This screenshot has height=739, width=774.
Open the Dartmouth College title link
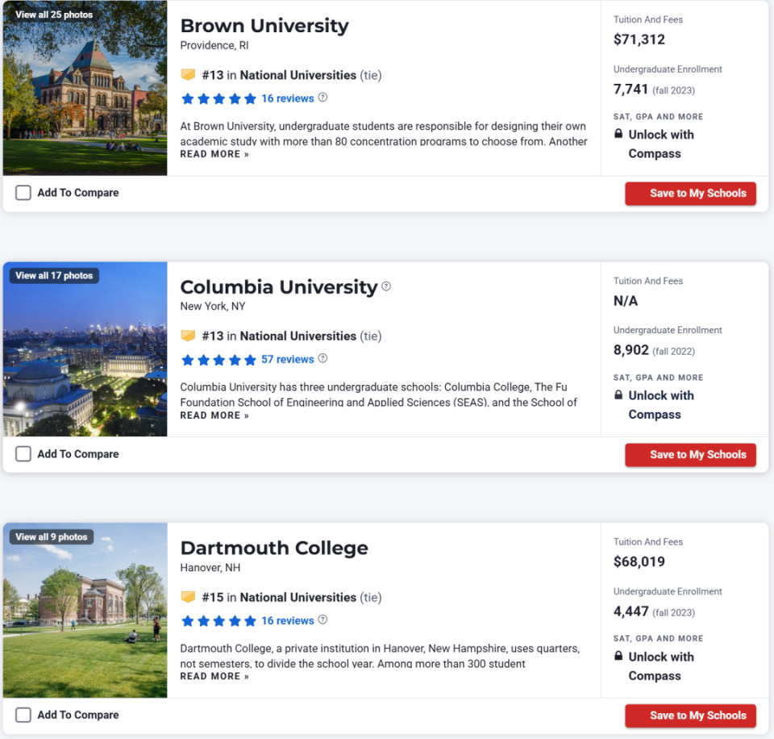274,548
